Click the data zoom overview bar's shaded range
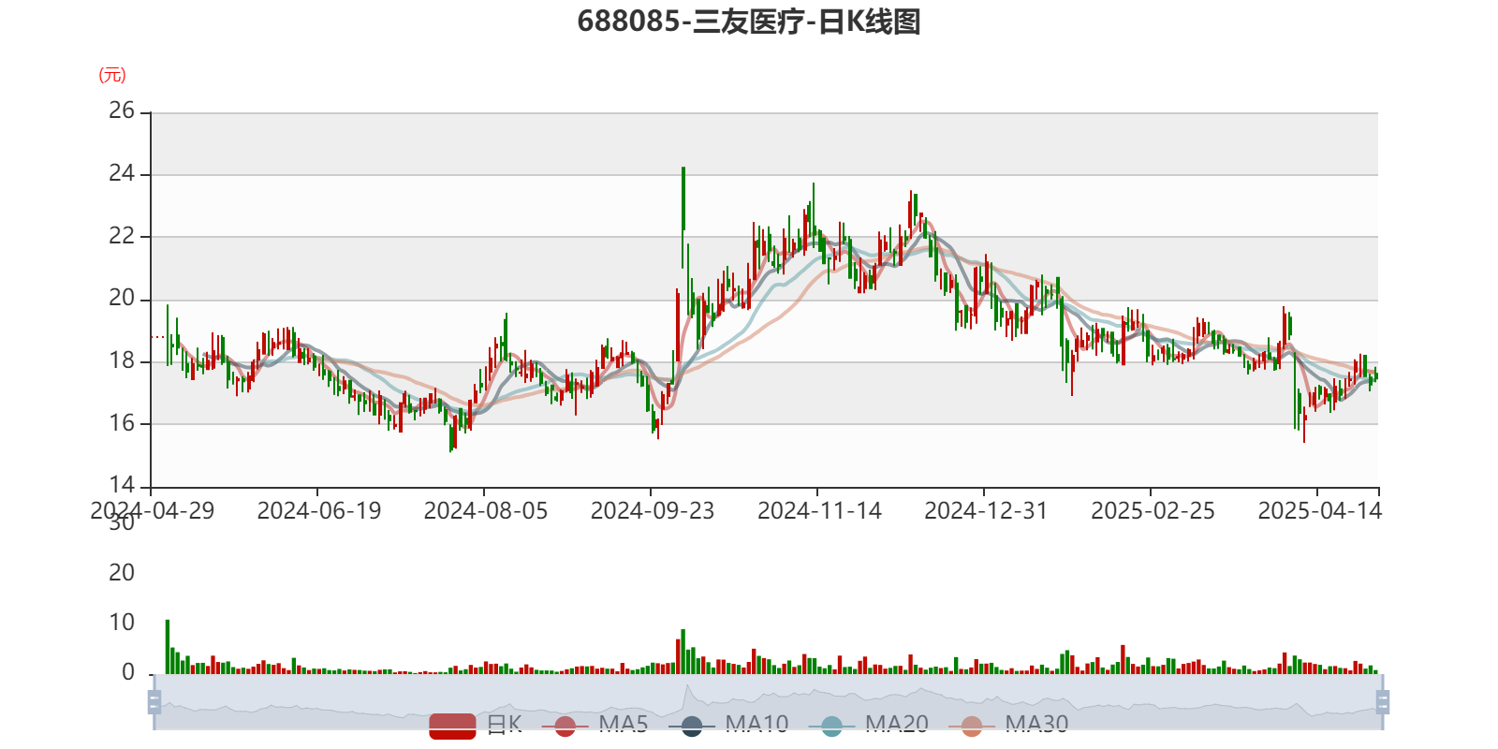Image resolution: width=1498 pixels, height=749 pixels. click(x=768, y=701)
